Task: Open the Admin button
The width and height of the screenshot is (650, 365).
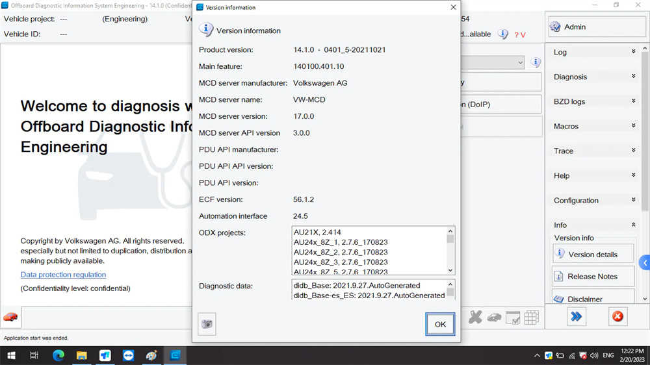Action: point(597,27)
